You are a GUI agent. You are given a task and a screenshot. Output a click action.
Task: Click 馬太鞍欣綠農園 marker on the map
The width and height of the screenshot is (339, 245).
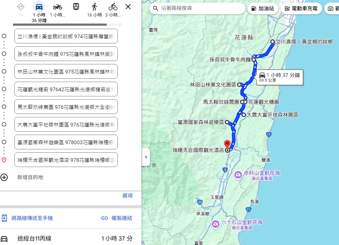pos(242,102)
